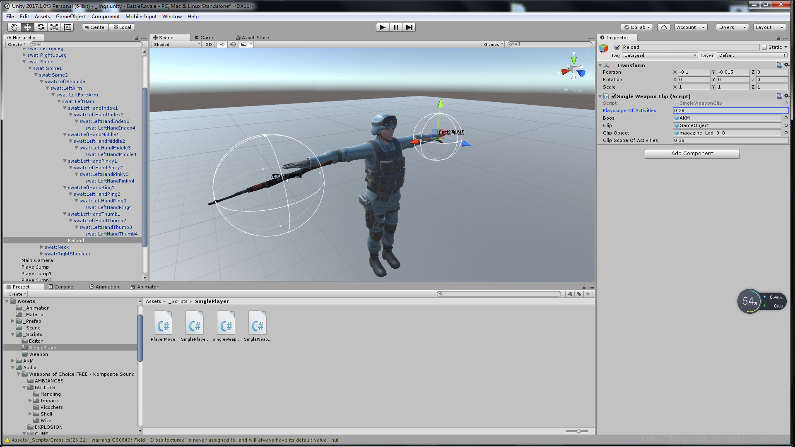Switch to the Console tab
This screenshot has height=447, width=795.
pos(61,287)
